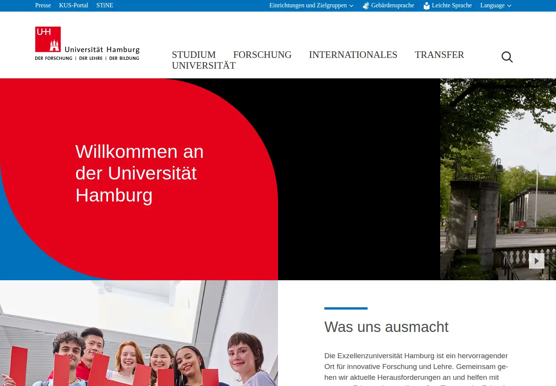Image resolution: width=556 pixels, height=386 pixels.
Task: Click the Leichte Sprache link text
Action: tap(452, 5)
